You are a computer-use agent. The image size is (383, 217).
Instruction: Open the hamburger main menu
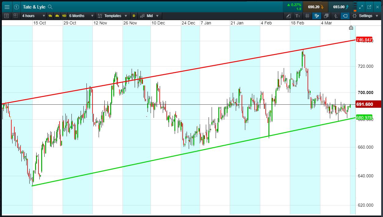[x=7, y=7]
